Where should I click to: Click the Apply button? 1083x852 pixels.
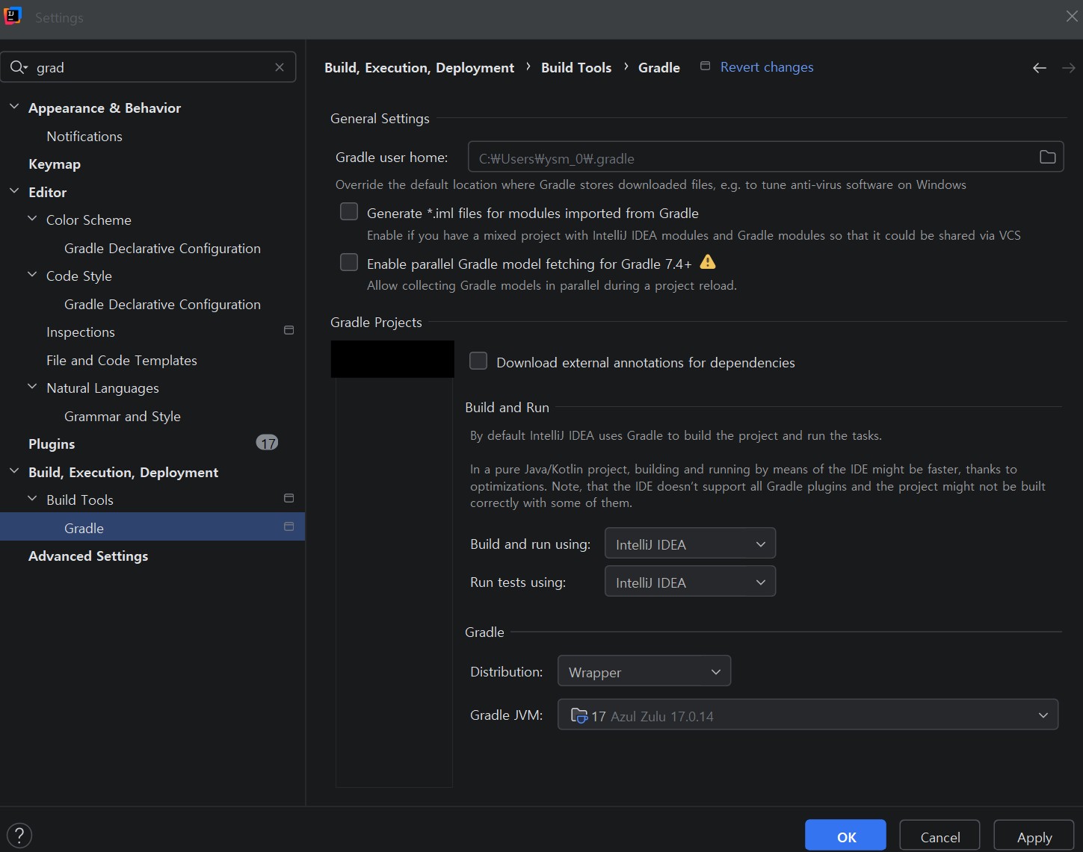(x=1034, y=836)
